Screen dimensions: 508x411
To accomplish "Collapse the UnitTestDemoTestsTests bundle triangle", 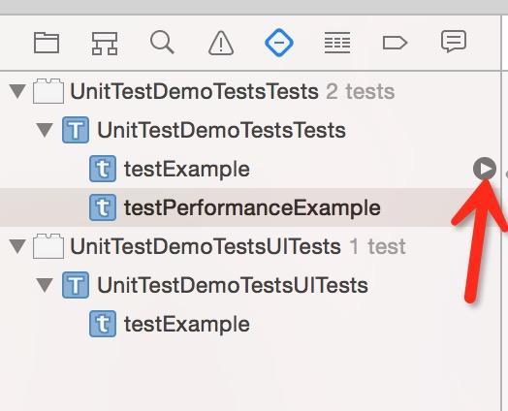I will [17, 91].
